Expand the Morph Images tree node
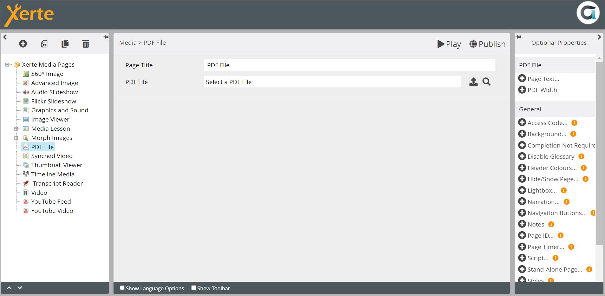This screenshot has width=605, height=296. [16, 138]
